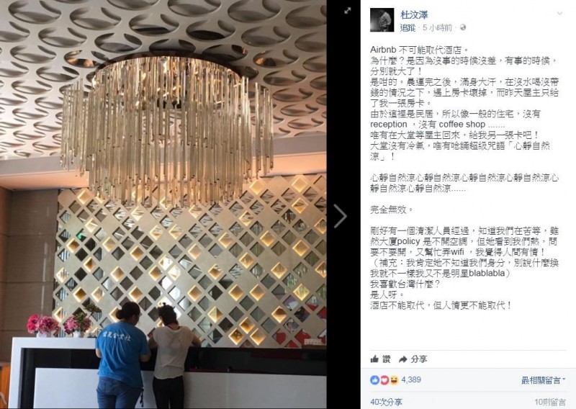Go to next photo with right chevron
Screen dimensions: 576x409
point(341,216)
